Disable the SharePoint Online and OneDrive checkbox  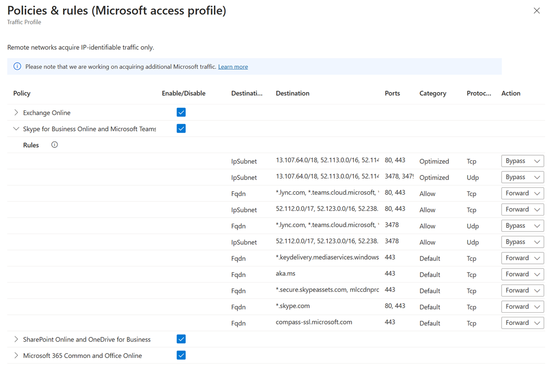click(x=181, y=339)
